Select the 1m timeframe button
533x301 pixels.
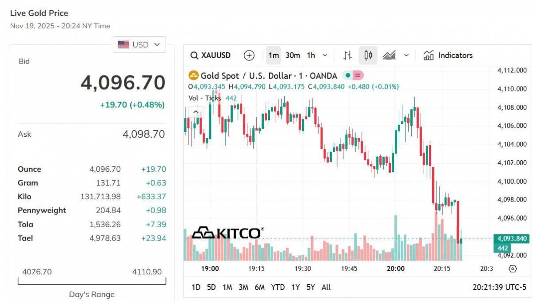(274, 55)
